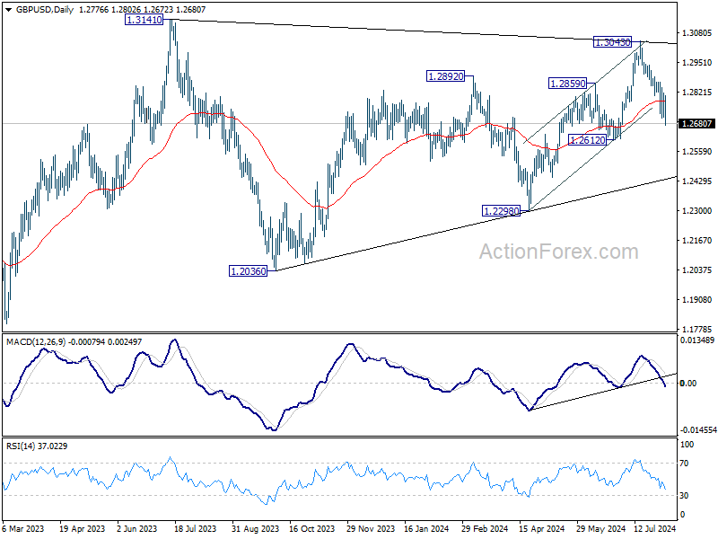
Task: Click the RSI 70 overbought level label
Action: [684, 464]
